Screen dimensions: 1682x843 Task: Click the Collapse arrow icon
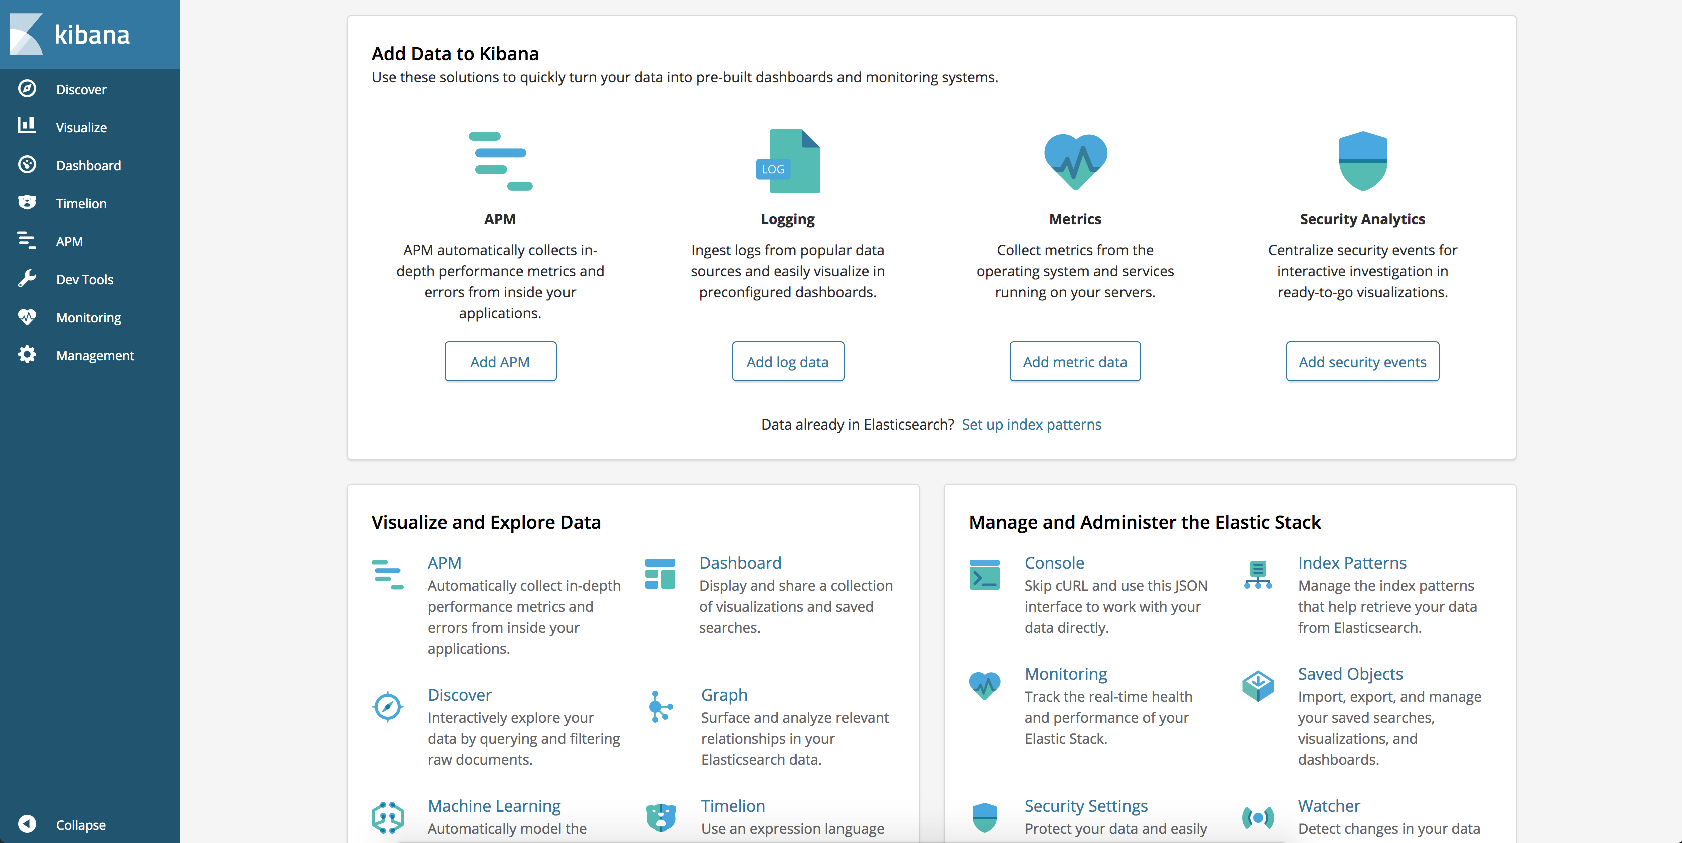coord(27,824)
